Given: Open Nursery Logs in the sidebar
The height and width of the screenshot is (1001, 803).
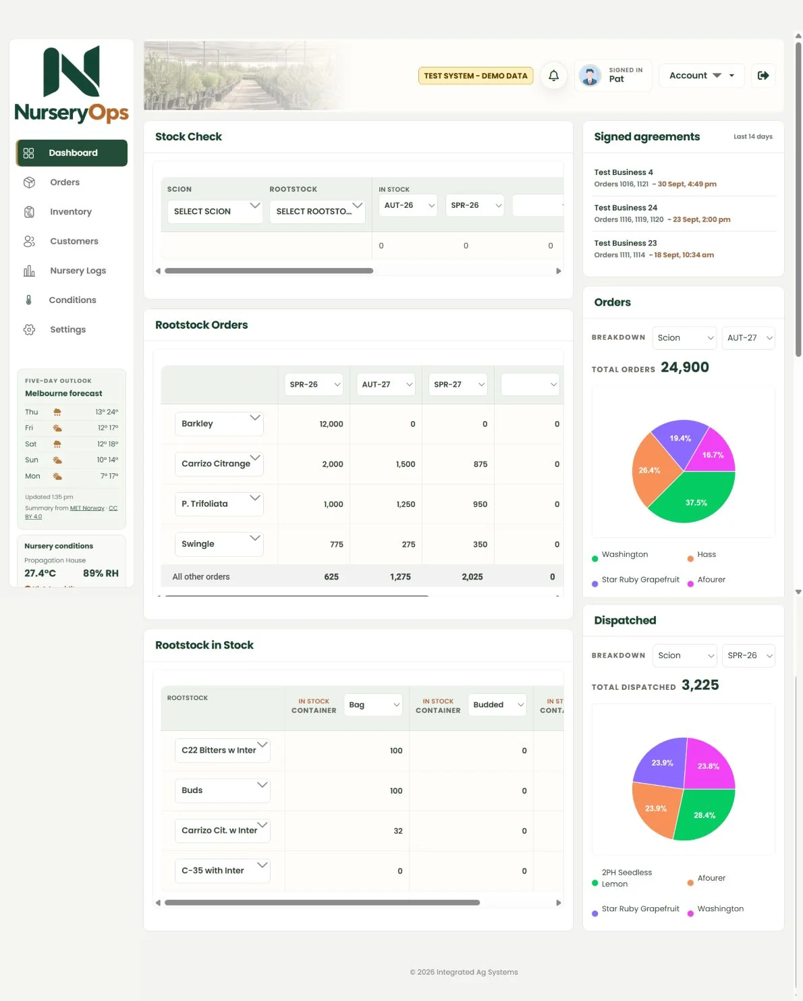Looking at the screenshot, I should pos(72,271).
